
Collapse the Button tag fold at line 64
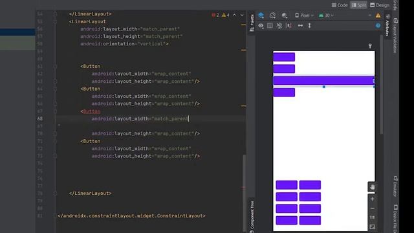point(55,89)
